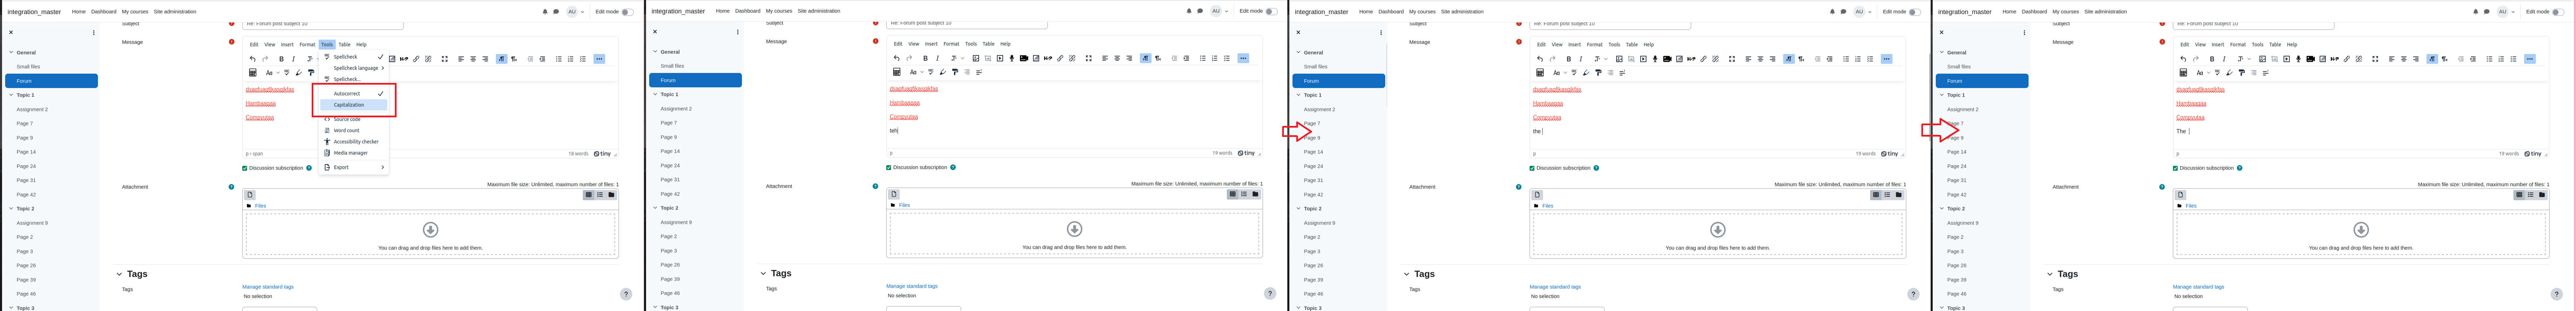
Task: Click add file icon in 'teh' panel attachment
Action: tap(894, 194)
